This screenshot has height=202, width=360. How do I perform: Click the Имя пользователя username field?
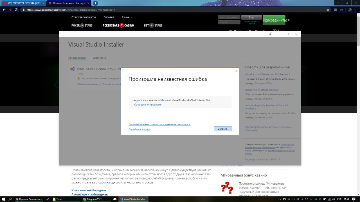pos(229,17)
